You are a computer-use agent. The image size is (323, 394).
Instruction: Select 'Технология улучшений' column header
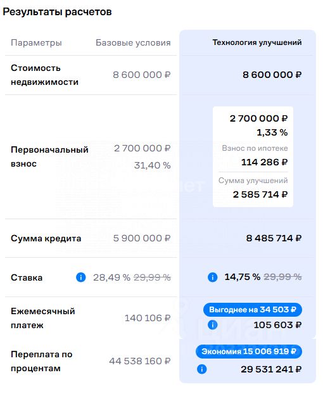257,42
